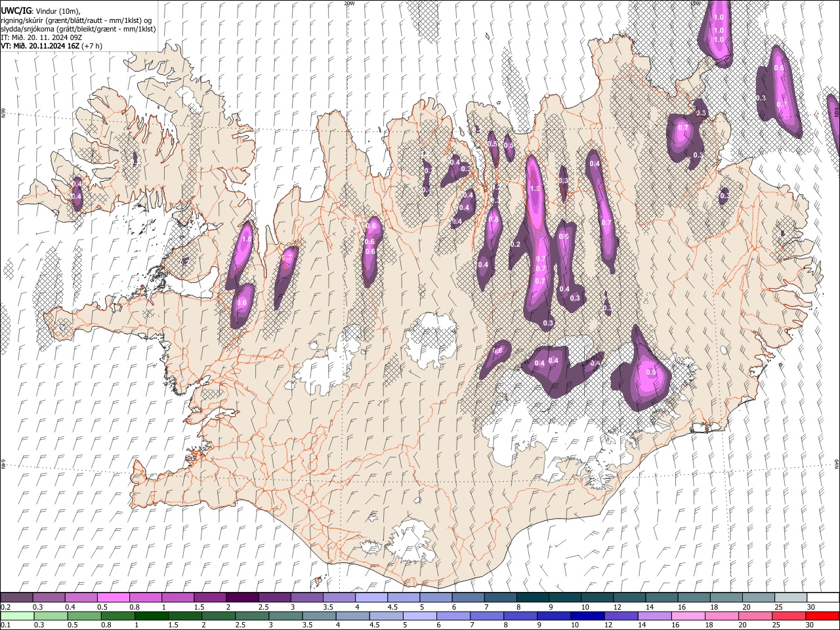Click the '15W' longitude label at the top

[696, 3]
